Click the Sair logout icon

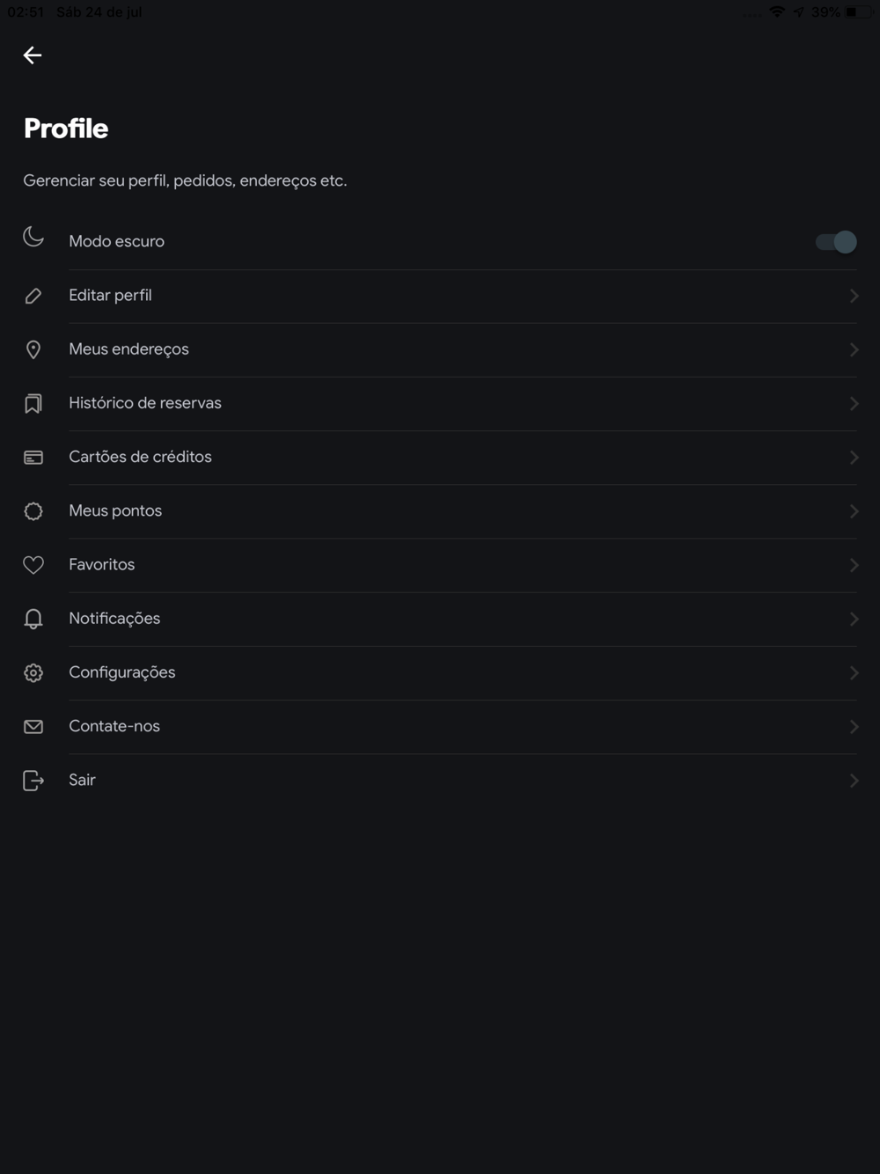[x=33, y=781]
